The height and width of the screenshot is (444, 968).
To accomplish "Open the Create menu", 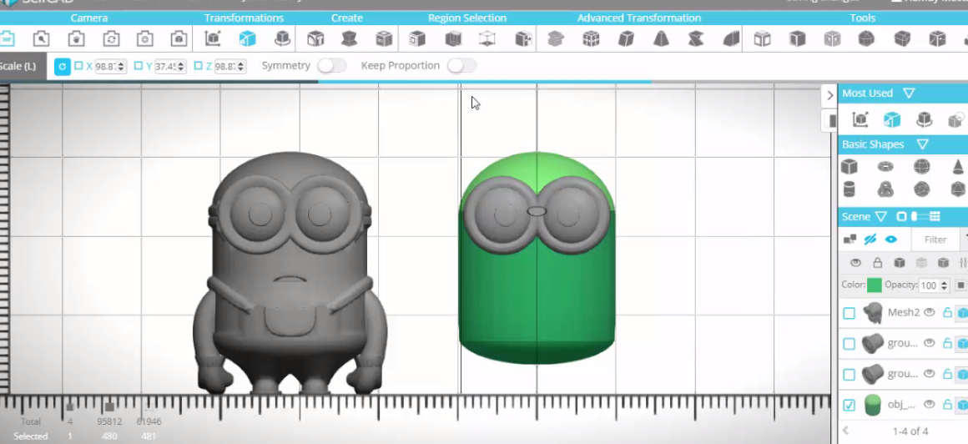I will coord(347,18).
